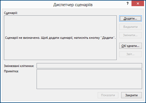This screenshot has width=146, height=103.
Task: Click the Диспетчер сценаріїв title
Action: (x=73, y=5)
